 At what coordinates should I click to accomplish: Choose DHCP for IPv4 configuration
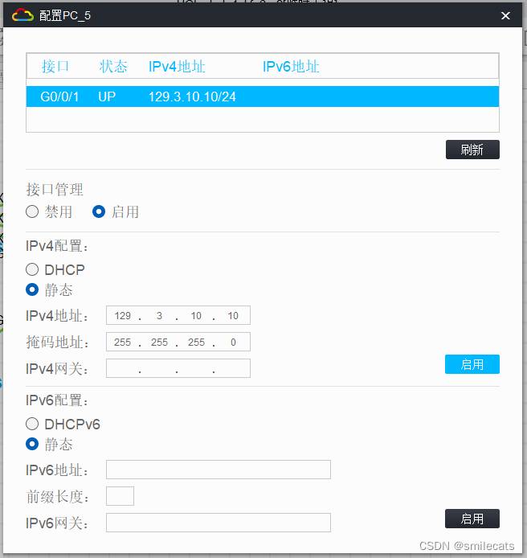tap(32, 269)
